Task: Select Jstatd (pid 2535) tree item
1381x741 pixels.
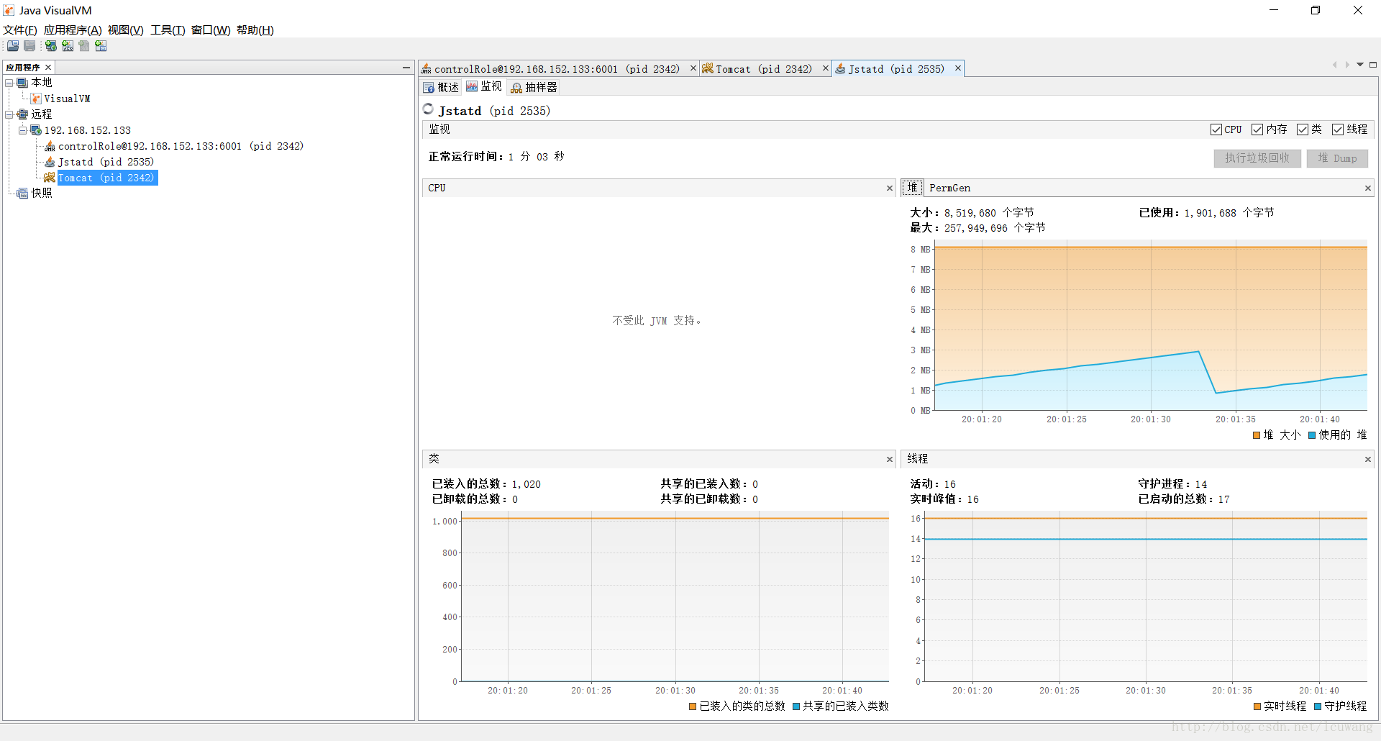Action: coord(106,162)
